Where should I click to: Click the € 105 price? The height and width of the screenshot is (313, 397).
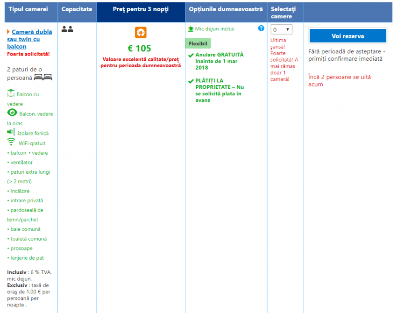pos(140,49)
